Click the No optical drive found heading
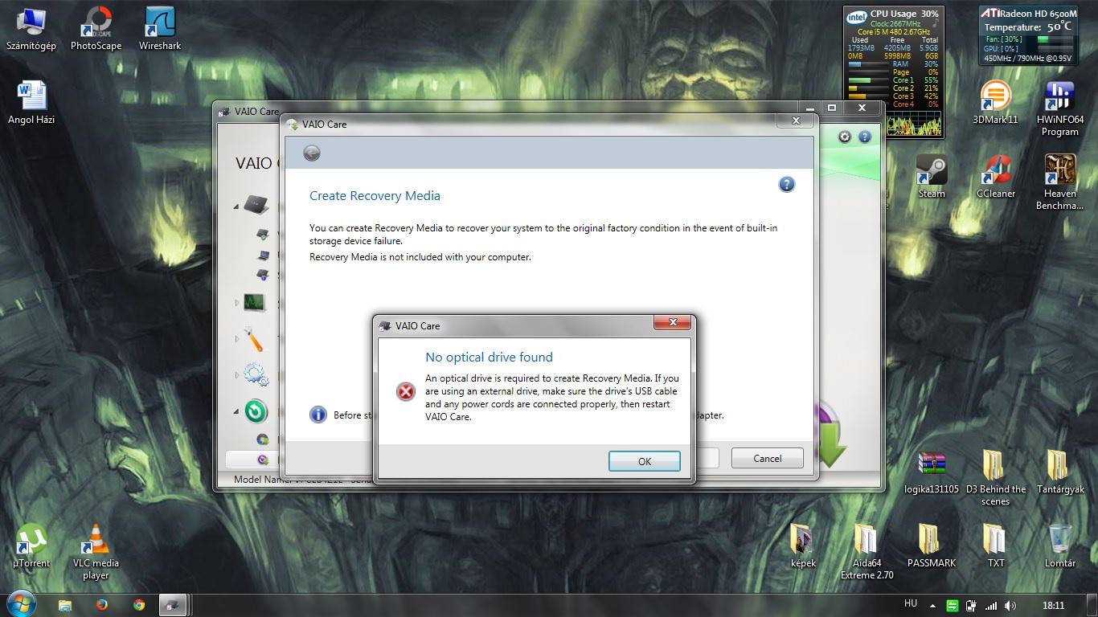The width and height of the screenshot is (1098, 617). (x=489, y=357)
